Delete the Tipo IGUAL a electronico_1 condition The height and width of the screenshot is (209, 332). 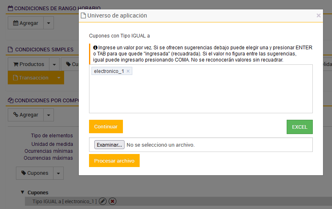click(112, 201)
